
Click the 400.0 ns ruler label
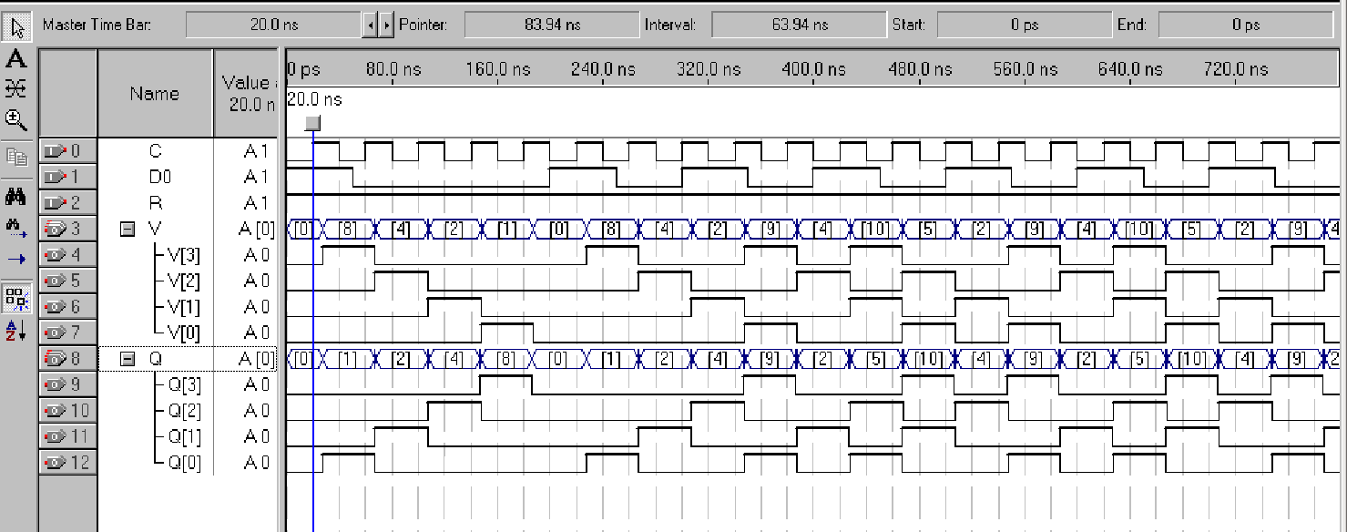[x=815, y=69]
